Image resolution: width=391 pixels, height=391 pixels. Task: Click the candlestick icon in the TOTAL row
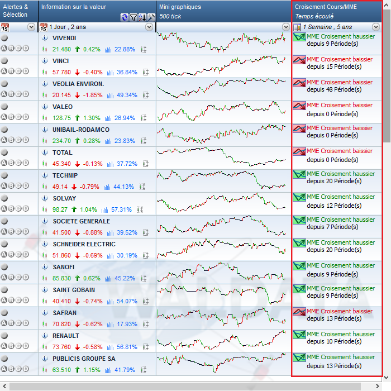point(44,164)
